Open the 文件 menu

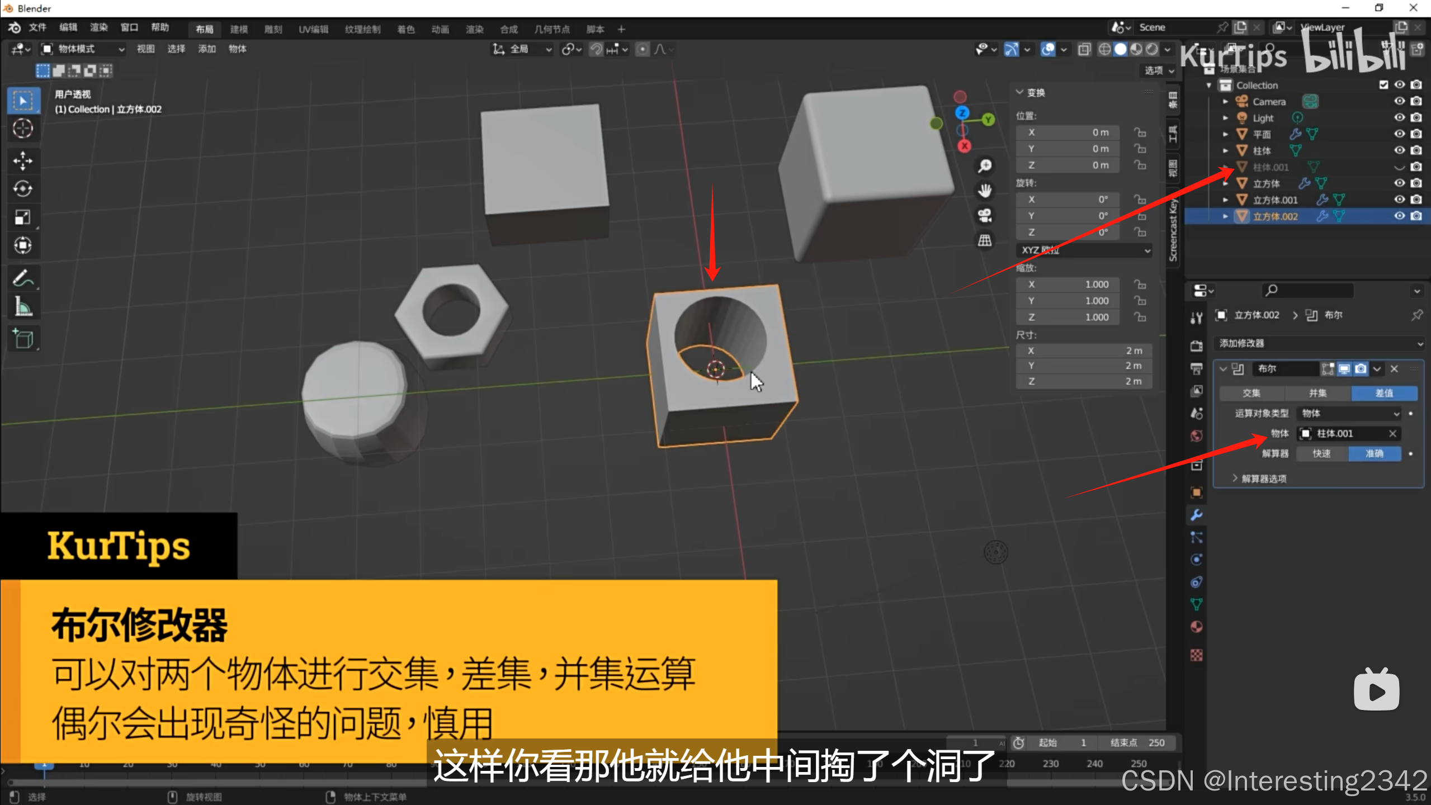click(37, 27)
